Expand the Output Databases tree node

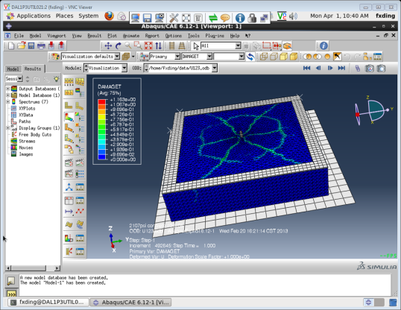pos(7,89)
